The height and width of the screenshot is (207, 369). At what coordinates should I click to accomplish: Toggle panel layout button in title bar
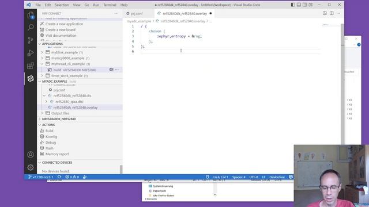299,5
